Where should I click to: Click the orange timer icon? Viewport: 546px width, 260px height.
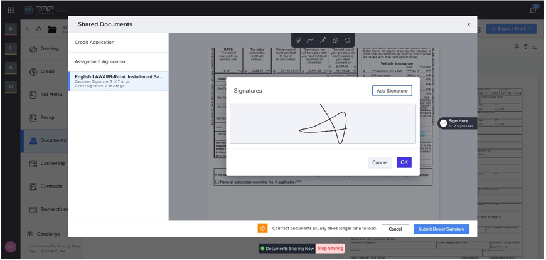coord(262,229)
